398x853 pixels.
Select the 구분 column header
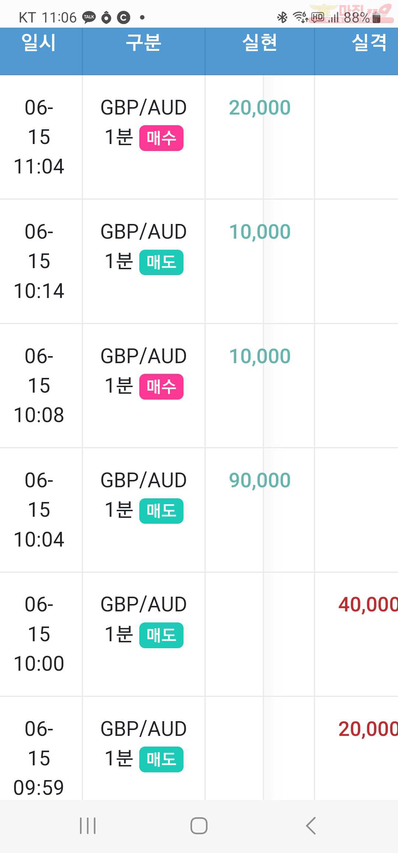[x=144, y=42]
